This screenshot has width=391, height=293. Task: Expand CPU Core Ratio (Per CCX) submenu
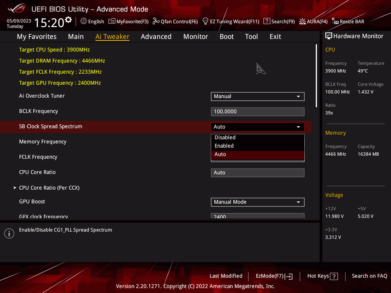point(49,188)
